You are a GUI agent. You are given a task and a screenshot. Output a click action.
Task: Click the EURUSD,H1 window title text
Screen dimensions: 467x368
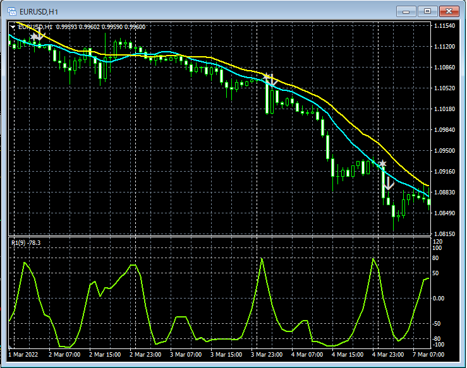click(x=39, y=11)
